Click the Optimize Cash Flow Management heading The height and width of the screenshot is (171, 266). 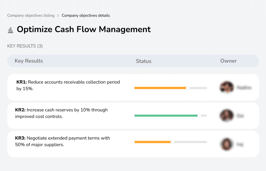84,29
